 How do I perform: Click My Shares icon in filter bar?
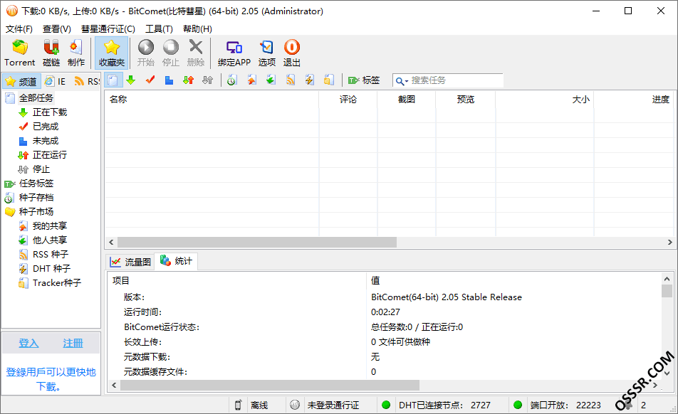[x=251, y=80]
